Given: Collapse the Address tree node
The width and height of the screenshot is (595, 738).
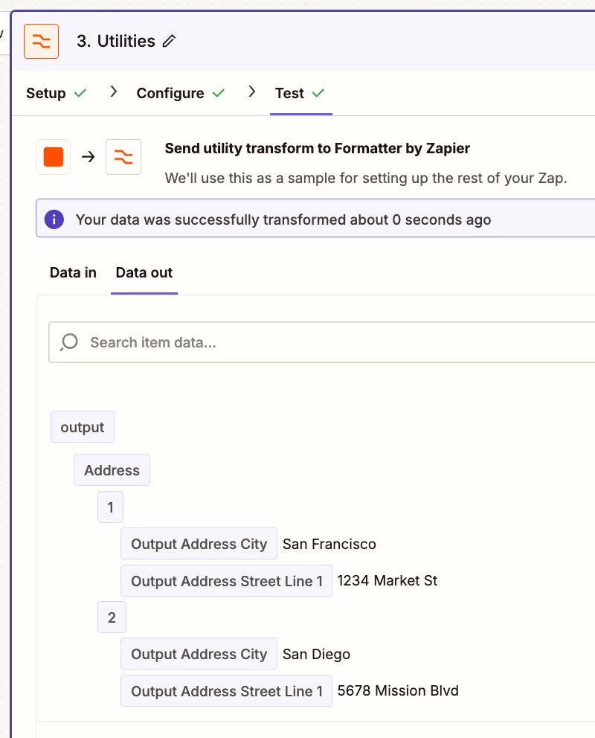Looking at the screenshot, I should (112, 470).
